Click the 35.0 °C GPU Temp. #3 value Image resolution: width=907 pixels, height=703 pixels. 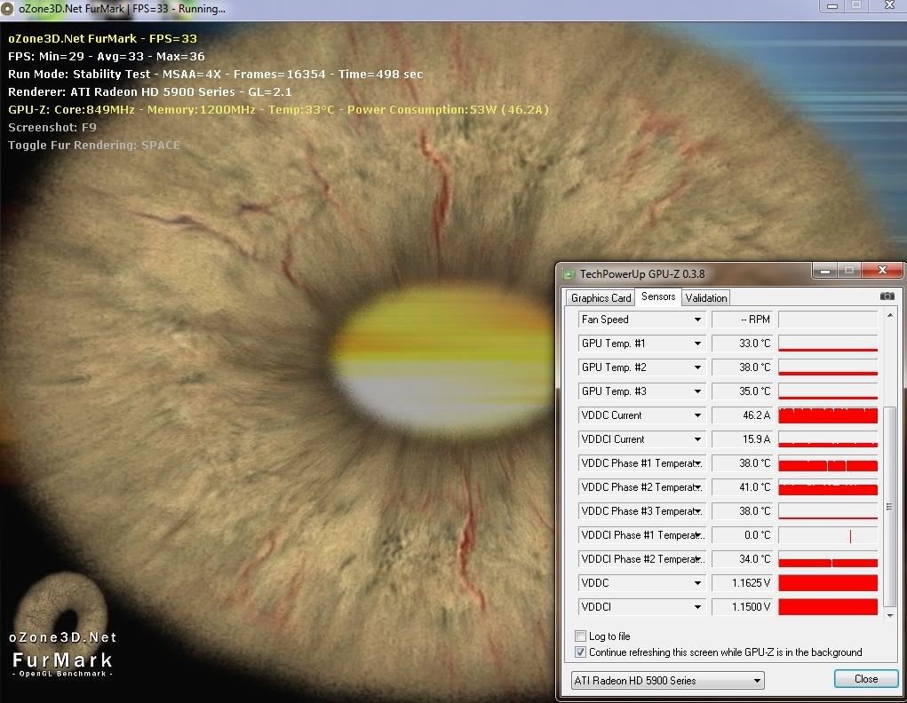pyautogui.click(x=743, y=391)
